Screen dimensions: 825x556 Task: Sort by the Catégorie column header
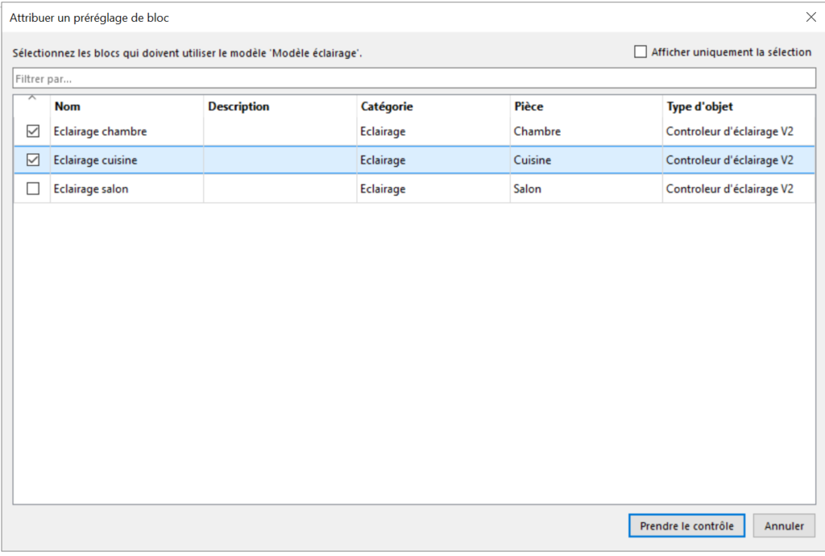point(387,106)
